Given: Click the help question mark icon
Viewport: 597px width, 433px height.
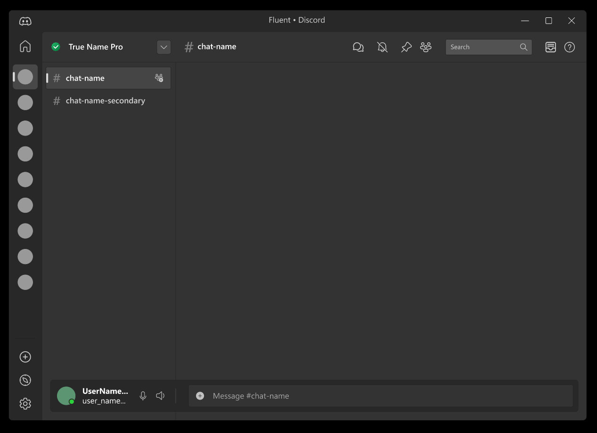Looking at the screenshot, I should tap(569, 47).
